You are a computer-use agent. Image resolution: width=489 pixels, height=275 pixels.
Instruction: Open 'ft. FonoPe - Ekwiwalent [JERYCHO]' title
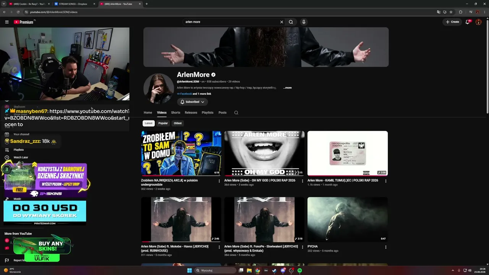pos(261,248)
